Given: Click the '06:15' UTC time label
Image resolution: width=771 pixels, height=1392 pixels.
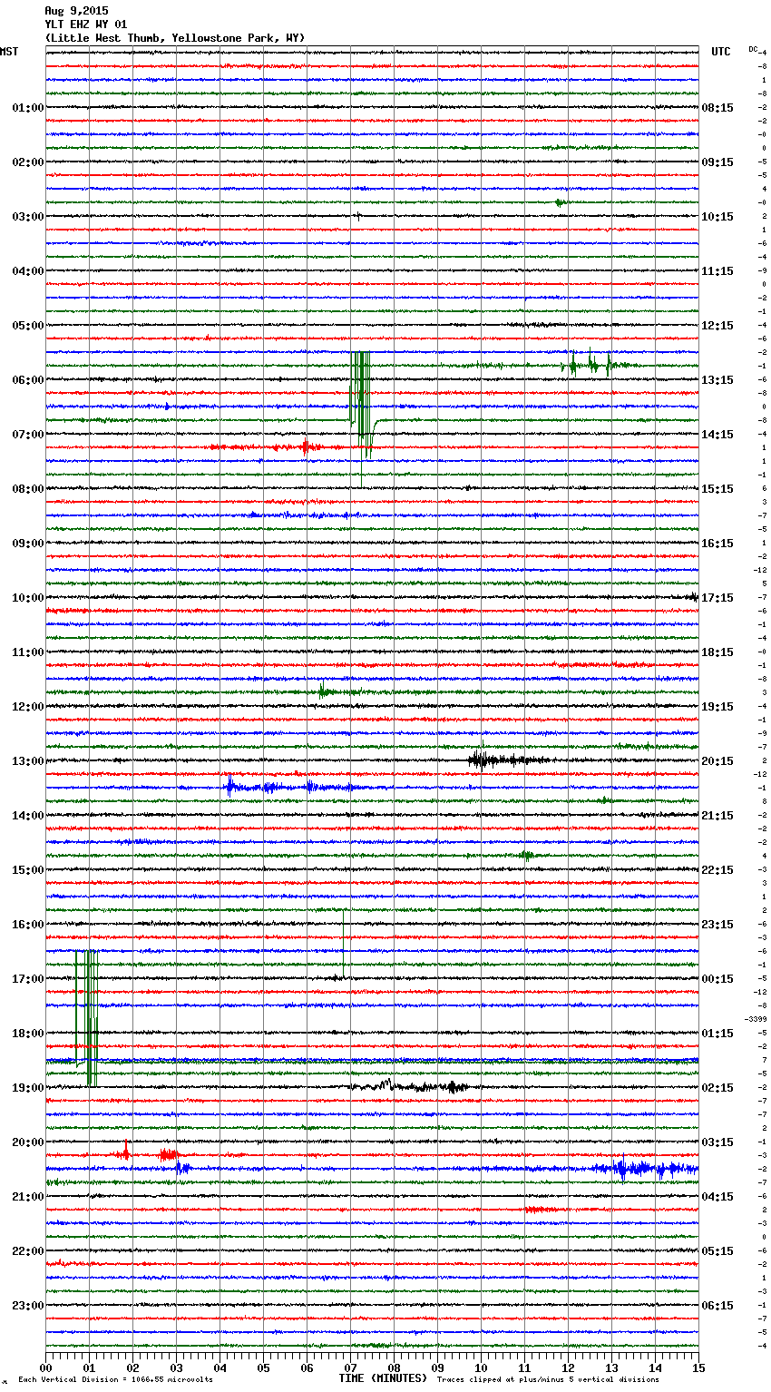Looking at the screenshot, I should [x=717, y=1306].
